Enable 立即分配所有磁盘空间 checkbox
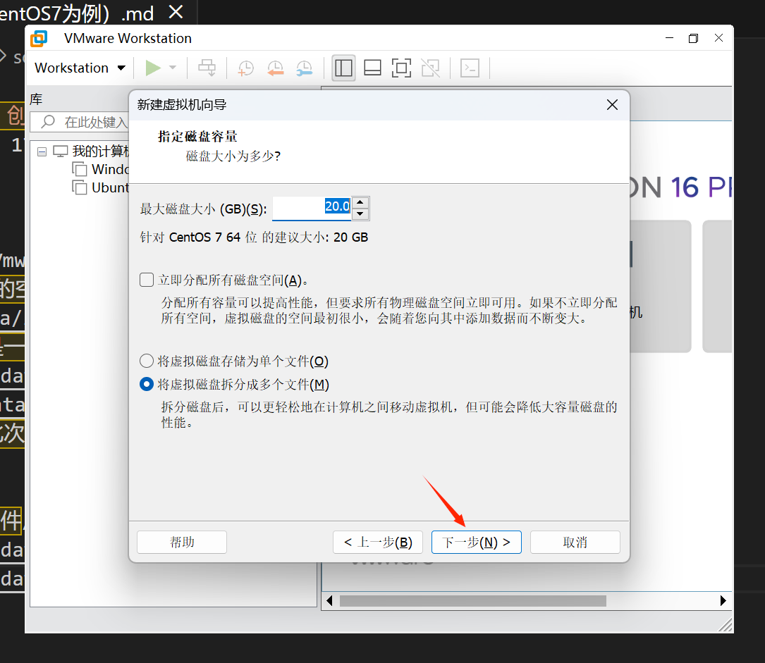765x663 pixels. (x=147, y=280)
